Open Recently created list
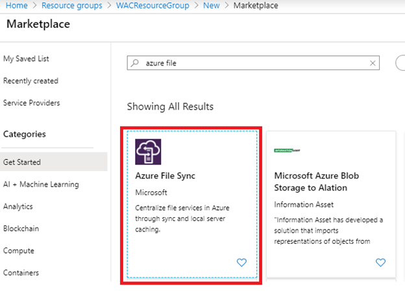The width and height of the screenshot is (405, 293). [x=31, y=81]
